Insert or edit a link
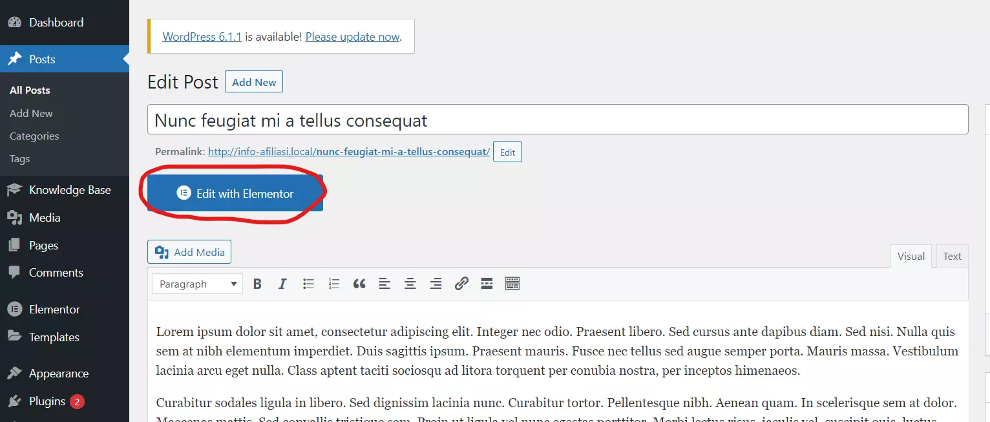The height and width of the screenshot is (422, 990). click(x=461, y=283)
